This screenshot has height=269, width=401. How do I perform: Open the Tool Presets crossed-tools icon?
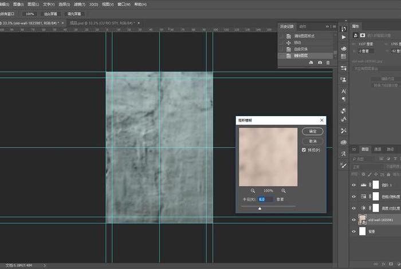click(x=344, y=131)
